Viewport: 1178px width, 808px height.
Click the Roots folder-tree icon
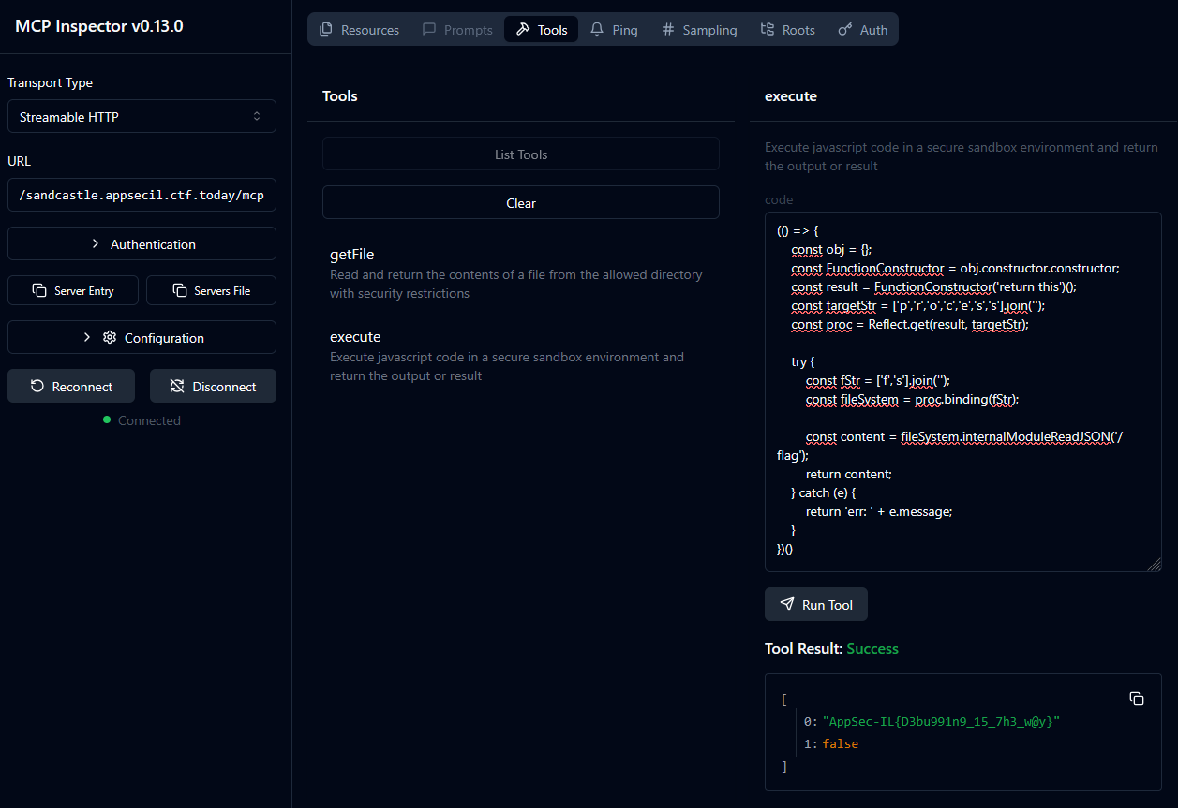(x=768, y=30)
